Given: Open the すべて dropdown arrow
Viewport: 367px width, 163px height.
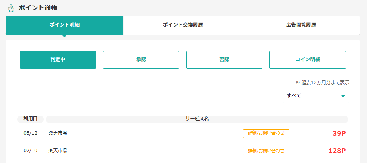Looking at the screenshot, I should click(x=343, y=96).
